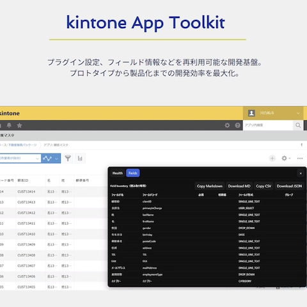The height and width of the screenshot is (307, 307).
Task: Click the address field code
Action: coord(147,248)
